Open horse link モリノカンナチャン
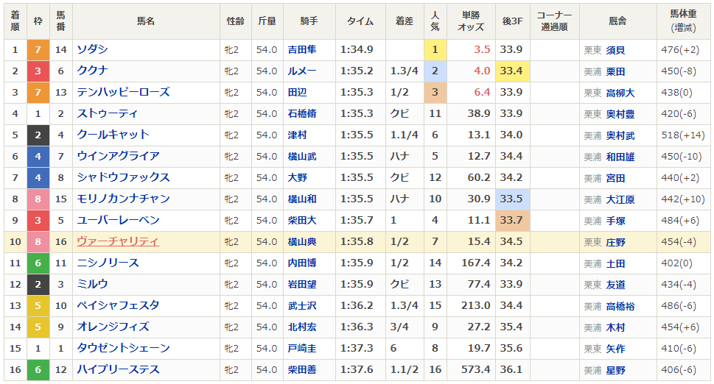Image resolution: width=714 pixels, height=384 pixels. tap(123, 199)
